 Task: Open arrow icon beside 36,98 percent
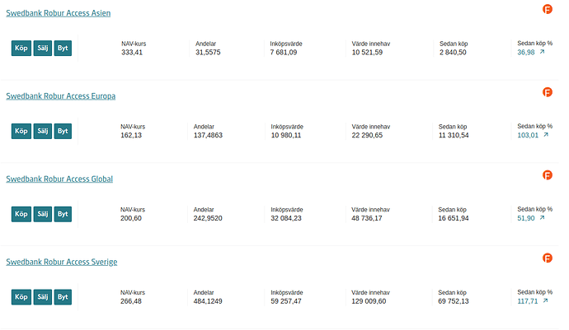pyautogui.click(x=542, y=52)
